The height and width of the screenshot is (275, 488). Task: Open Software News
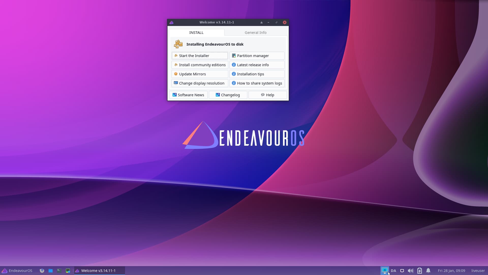[188, 95]
